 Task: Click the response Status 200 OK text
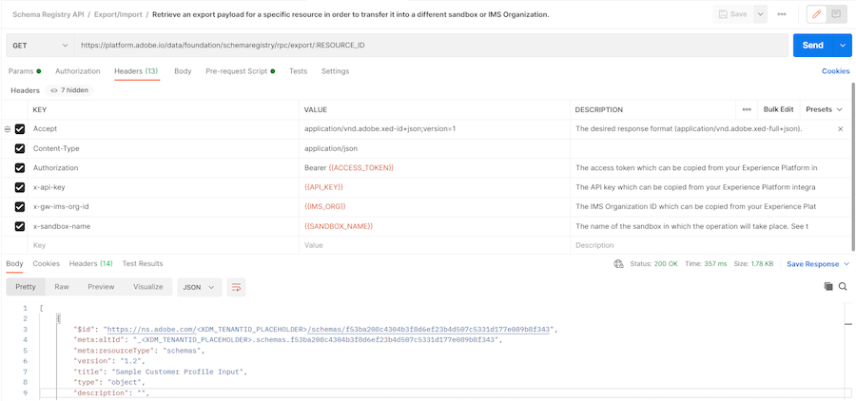tap(654, 264)
